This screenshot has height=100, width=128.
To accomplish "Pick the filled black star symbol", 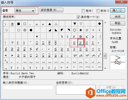I will click(81, 30).
